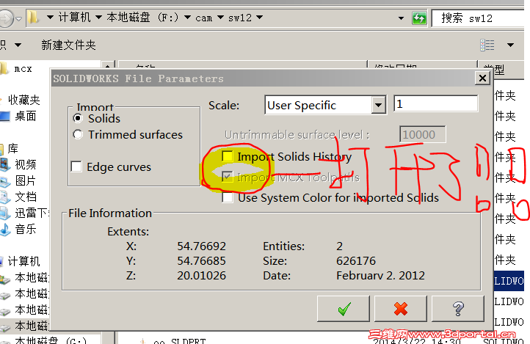Screen dimensions: 530x344
Task: Click the view options list icon
Action: pyautogui.click(x=487, y=45)
